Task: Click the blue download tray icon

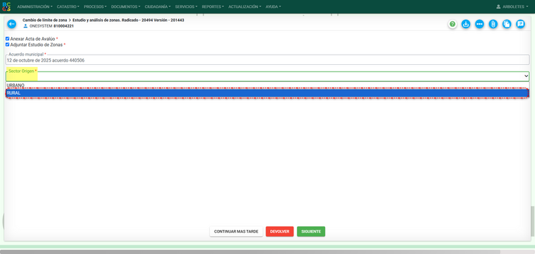Action: pos(465,24)
